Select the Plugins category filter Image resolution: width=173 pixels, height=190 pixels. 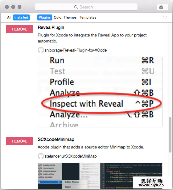click(x=45, y=17)
